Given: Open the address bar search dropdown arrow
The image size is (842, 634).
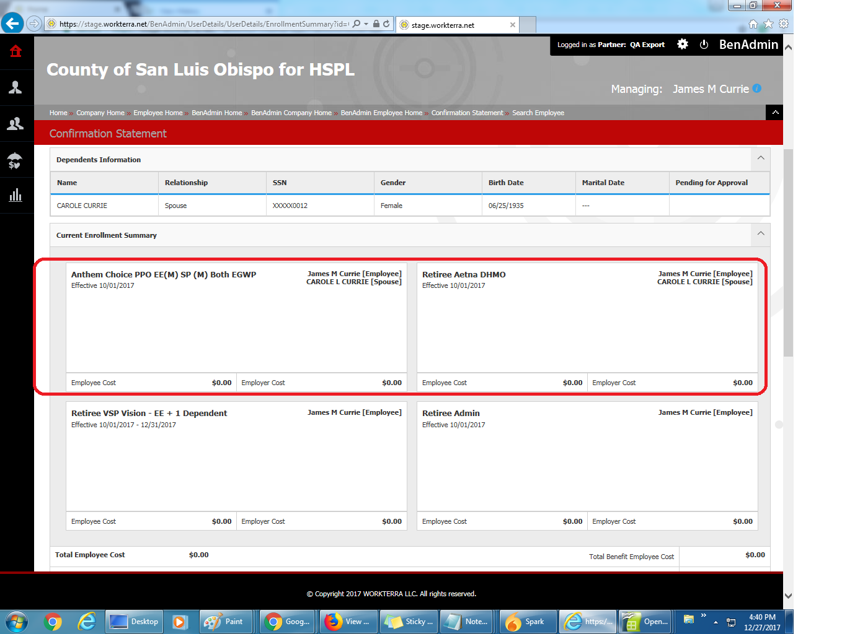Looking at the screenshot, I should point(366,24).
